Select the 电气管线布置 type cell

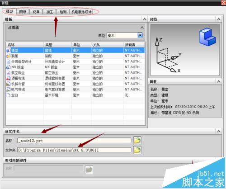(x=57, y=90)
